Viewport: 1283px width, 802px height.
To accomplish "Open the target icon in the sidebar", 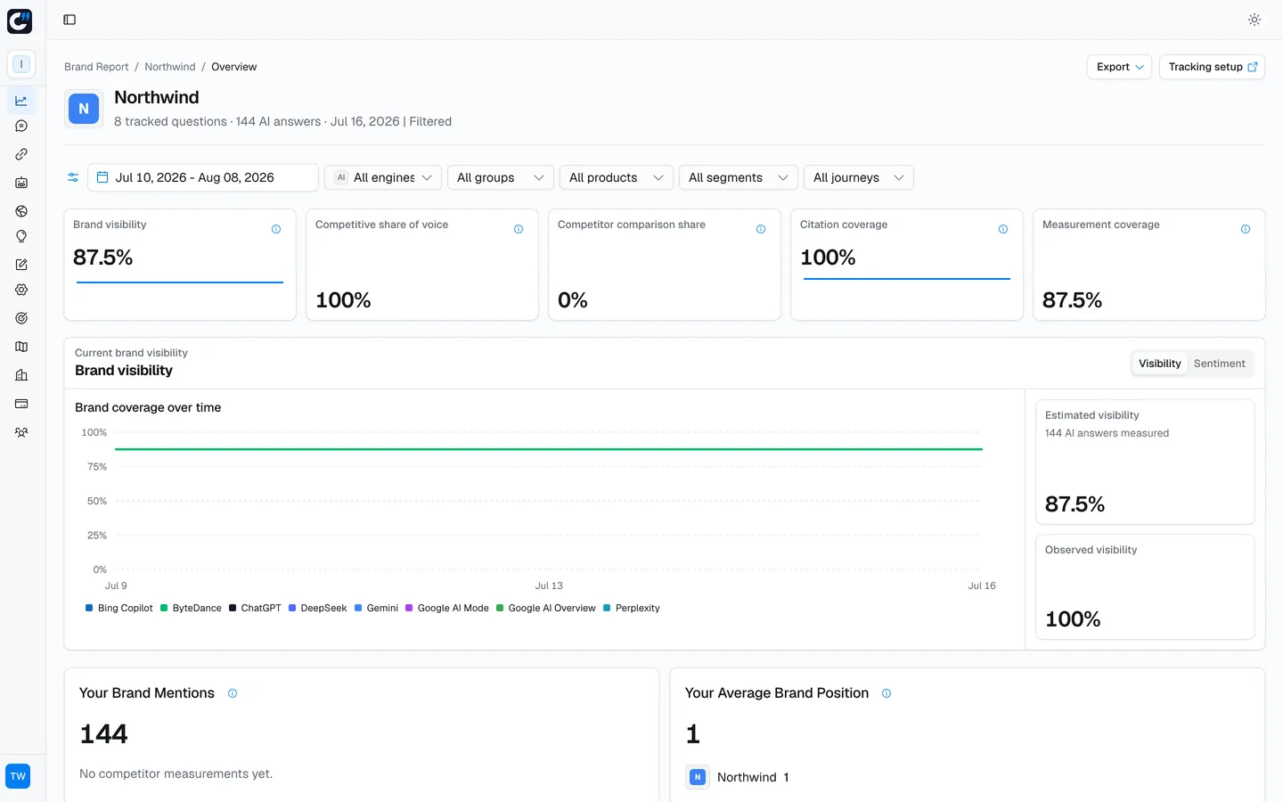I will pos(21,318).
